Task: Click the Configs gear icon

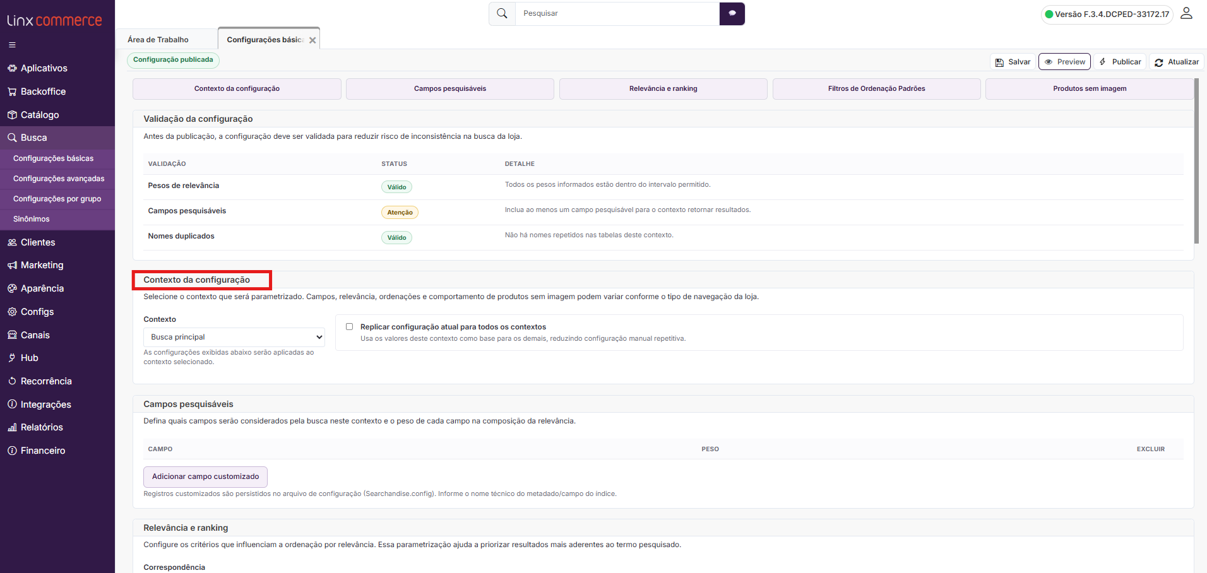Action: (12, 312)
